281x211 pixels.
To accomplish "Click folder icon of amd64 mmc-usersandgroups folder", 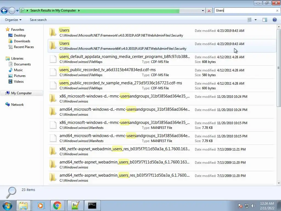I will click(x=53, y=112).
